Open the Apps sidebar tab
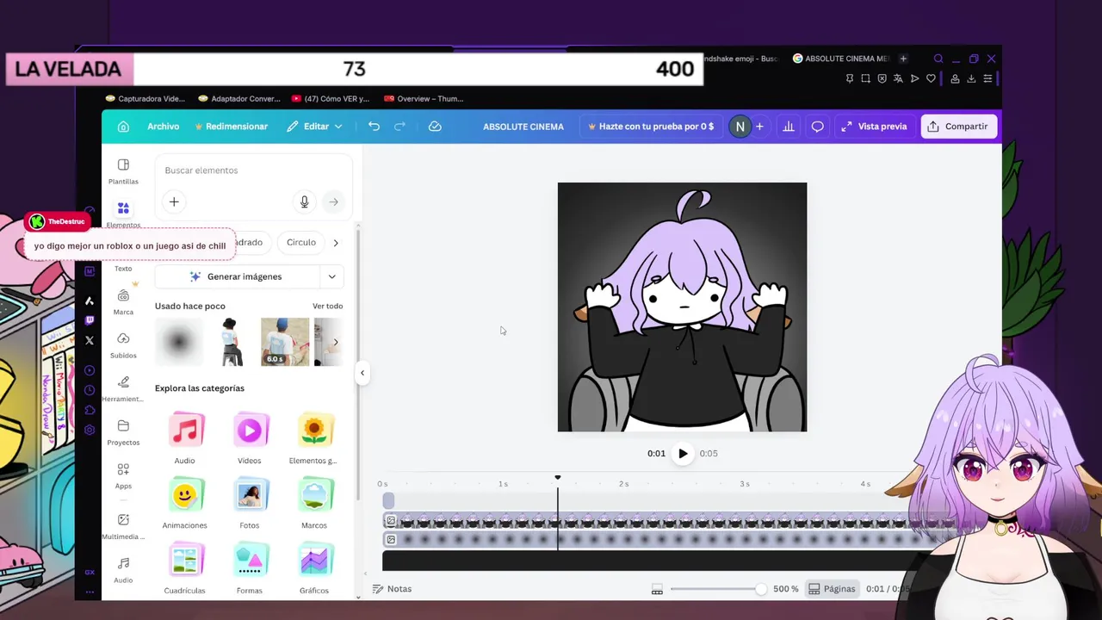Screen dimensions: 1102x620 pyautogui.click(x=123, y=475)
